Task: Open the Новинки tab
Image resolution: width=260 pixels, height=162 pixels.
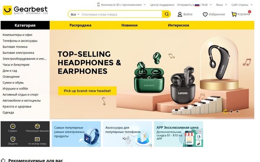Action: coord(129,25)
